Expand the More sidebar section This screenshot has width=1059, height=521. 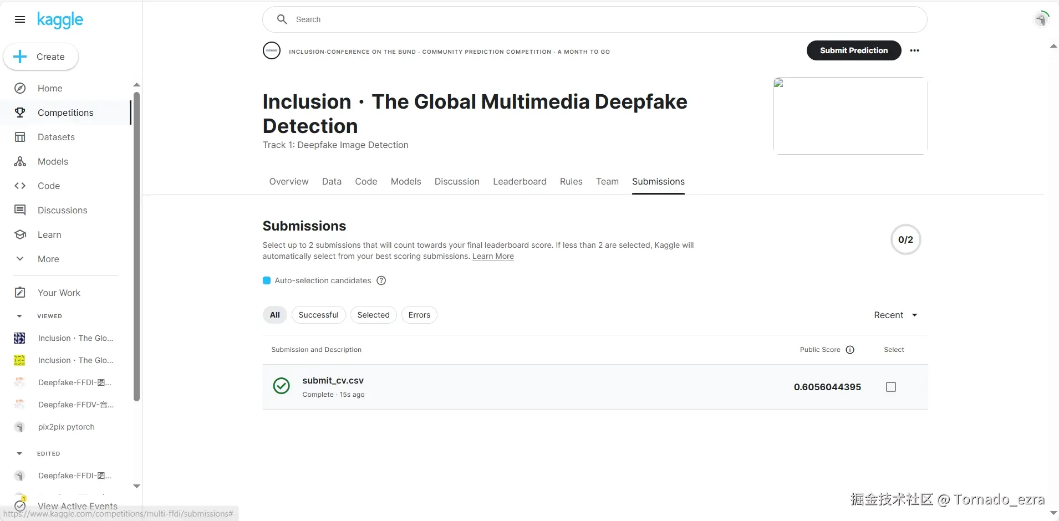point(20,259)
